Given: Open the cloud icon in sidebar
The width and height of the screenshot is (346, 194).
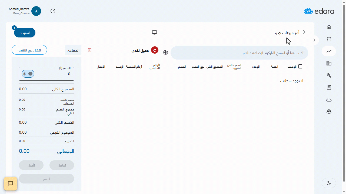Looking at the screenshot, I should pos(329,100).
